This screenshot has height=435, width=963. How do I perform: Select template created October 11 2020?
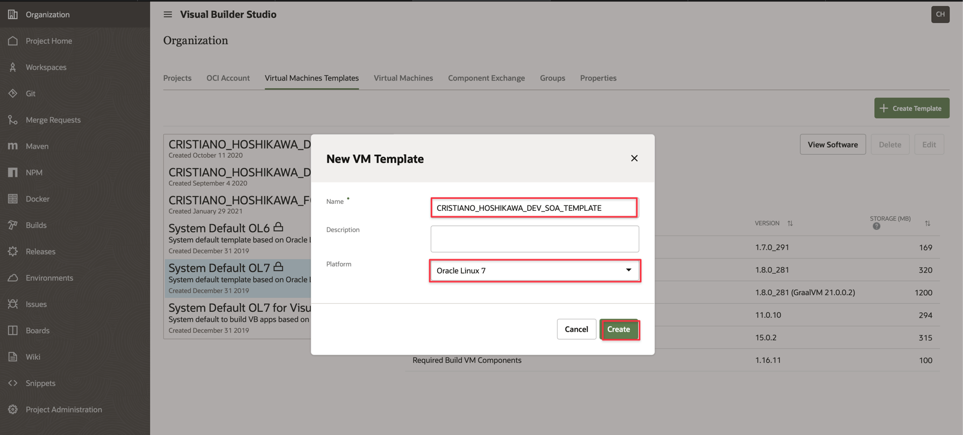click(238, 148)
